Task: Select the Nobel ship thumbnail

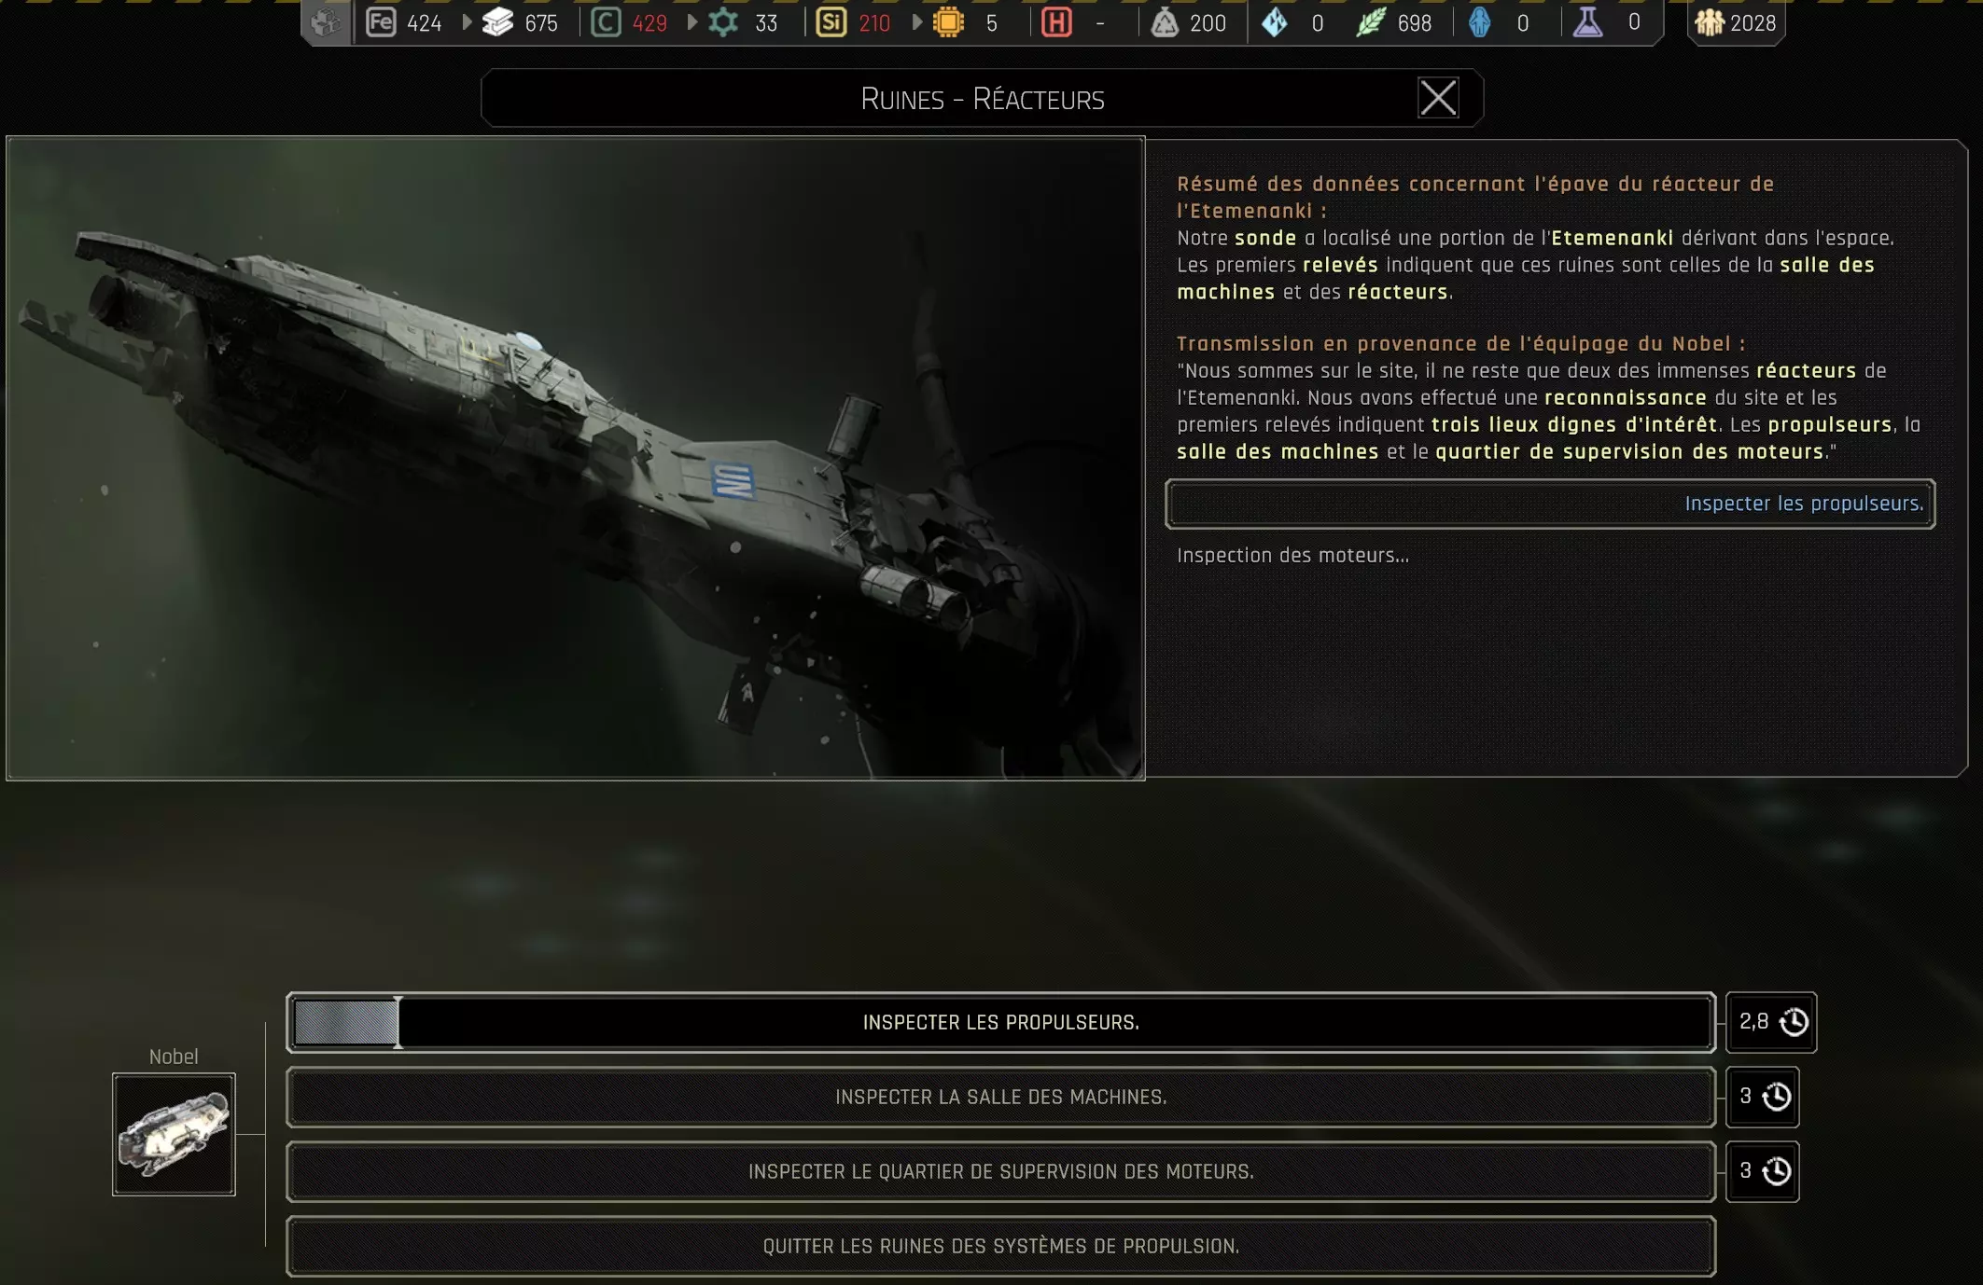Action: click(174, 1134)
